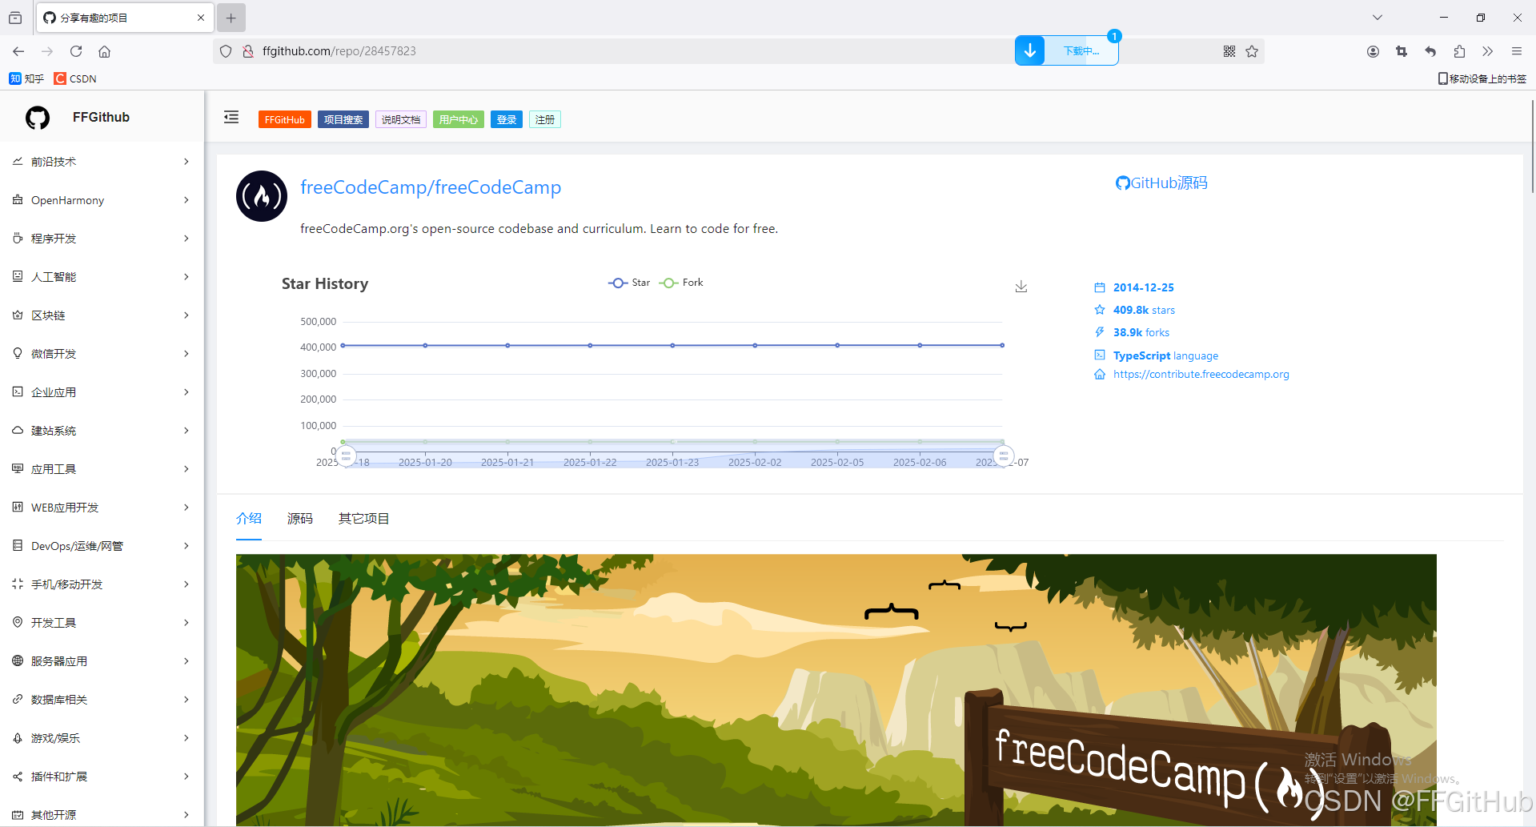Open the 数据库相关 sidebar menu
The width and height of the screenshot is (1536, 827).
(x=102, y=700)
